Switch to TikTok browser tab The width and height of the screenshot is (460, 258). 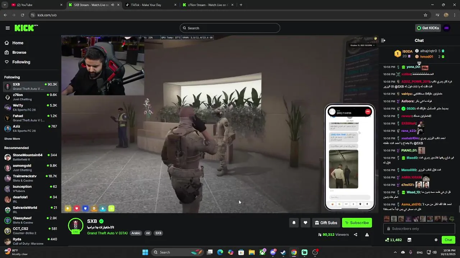(151, 5)
